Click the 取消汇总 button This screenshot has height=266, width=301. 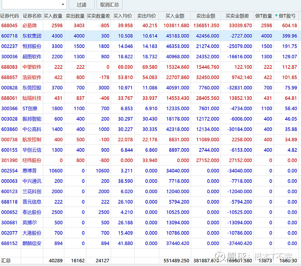[109, 5]
